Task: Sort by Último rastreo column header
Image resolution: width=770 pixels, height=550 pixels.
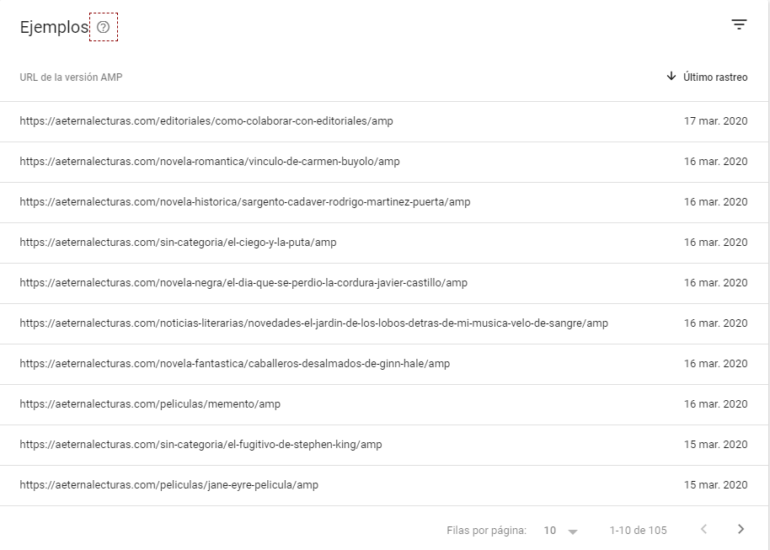Action: (x=715, y=77)
